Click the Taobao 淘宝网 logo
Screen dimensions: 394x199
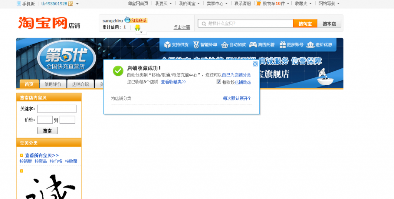[43, 23]
